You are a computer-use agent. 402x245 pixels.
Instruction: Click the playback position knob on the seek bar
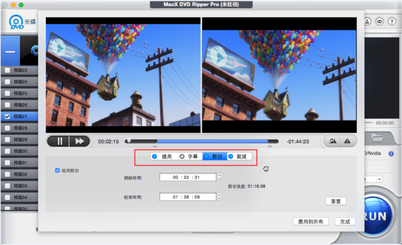coord(129,140)
